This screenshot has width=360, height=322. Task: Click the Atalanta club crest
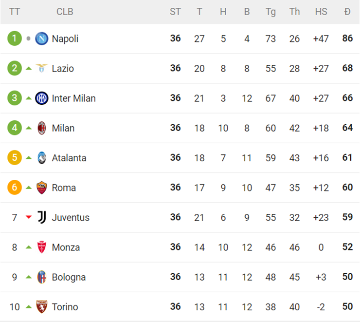pos(42,158)
